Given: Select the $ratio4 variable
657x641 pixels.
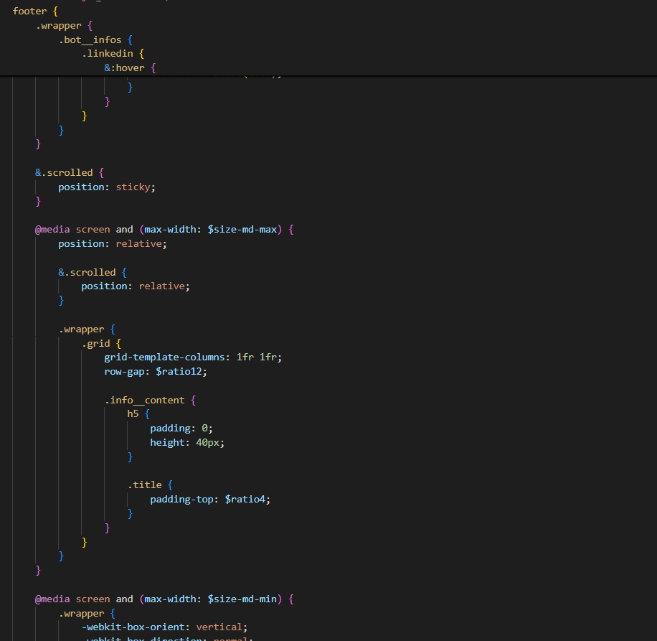Looking at the screenshot, I should pyautogui.click(x=247, y=499).
